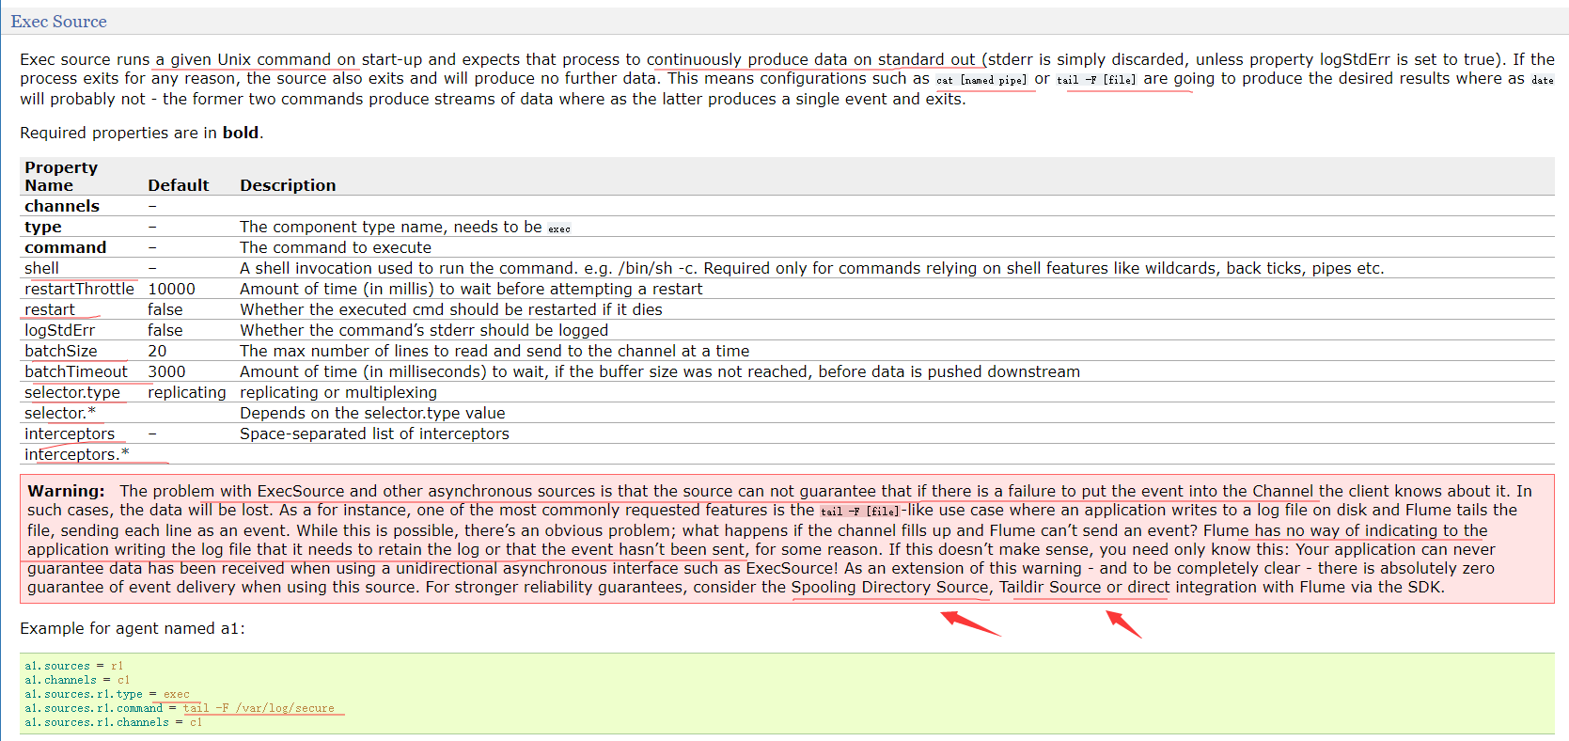Click the 'Description' column header

tap(288, 185)
